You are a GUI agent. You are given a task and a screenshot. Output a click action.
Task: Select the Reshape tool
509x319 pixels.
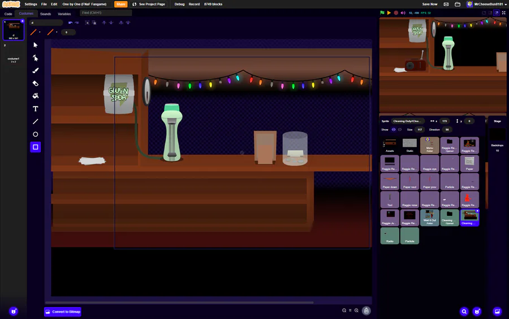pyautogui.click(x=36, y=58)
